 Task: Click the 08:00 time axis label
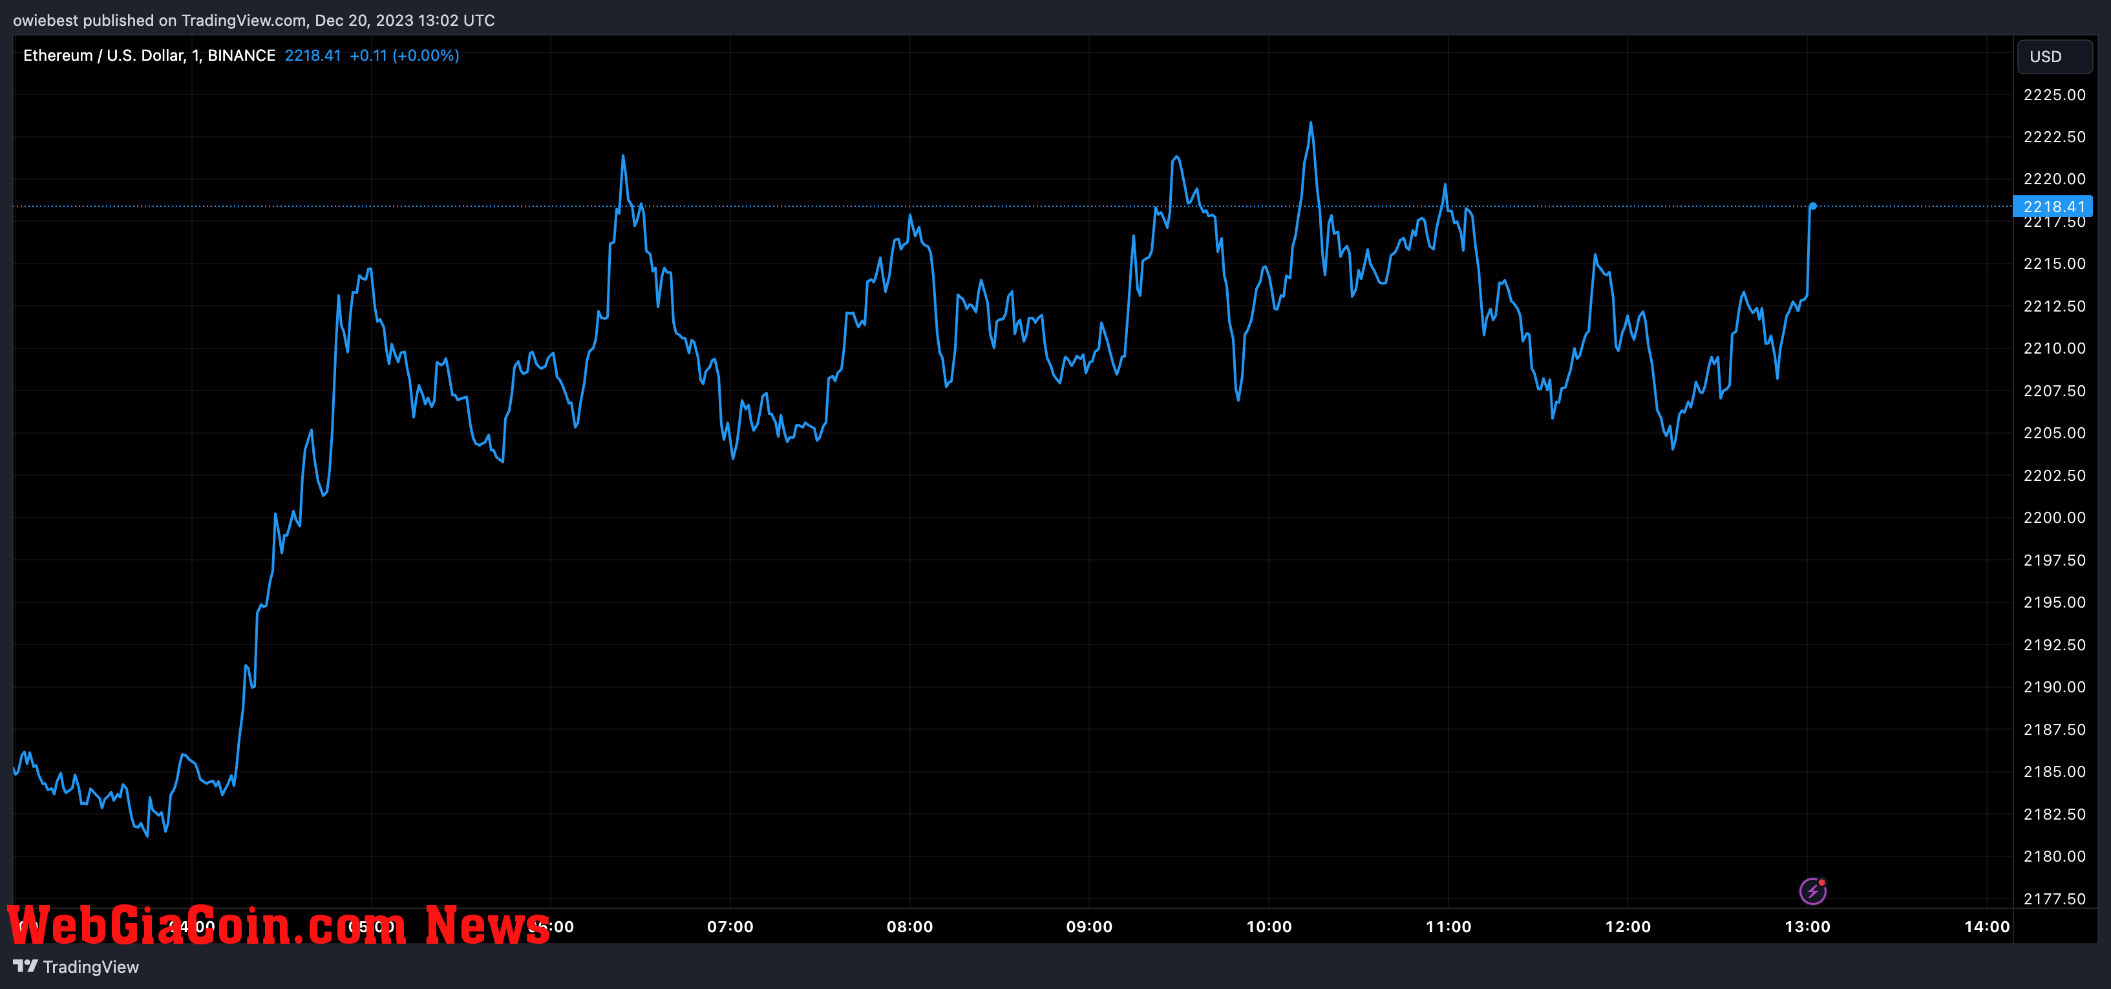pos(909,927)
